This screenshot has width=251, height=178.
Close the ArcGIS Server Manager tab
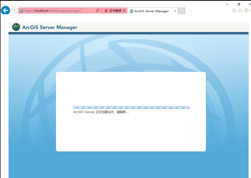tap(175, 11)
